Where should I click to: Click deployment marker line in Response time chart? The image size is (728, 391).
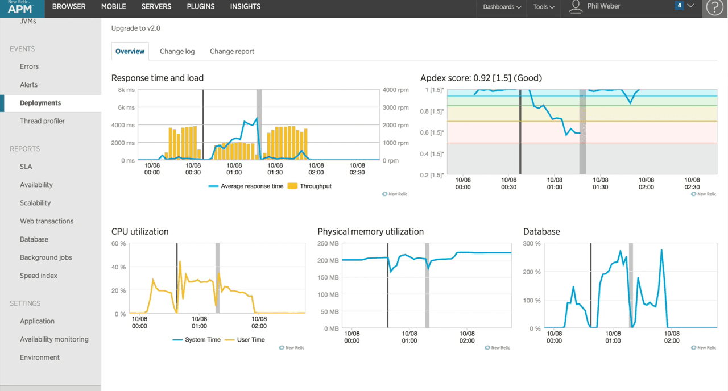pos(203,125)
